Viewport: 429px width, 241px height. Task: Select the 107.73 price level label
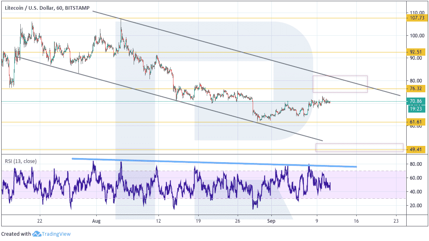coord(416,18)
